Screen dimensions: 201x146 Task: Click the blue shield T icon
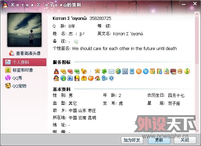point(111,78)
